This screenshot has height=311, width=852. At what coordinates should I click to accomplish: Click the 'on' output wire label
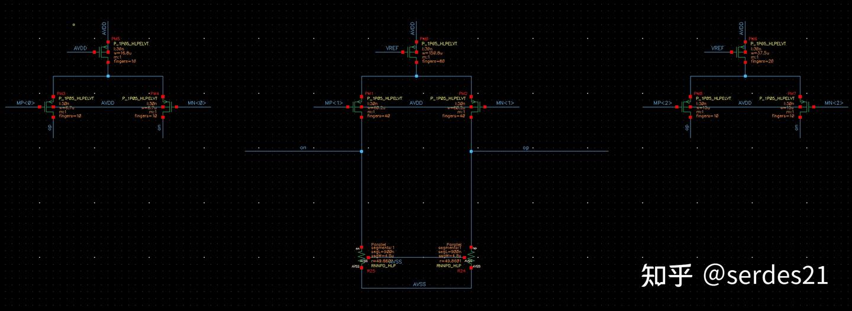303,147
